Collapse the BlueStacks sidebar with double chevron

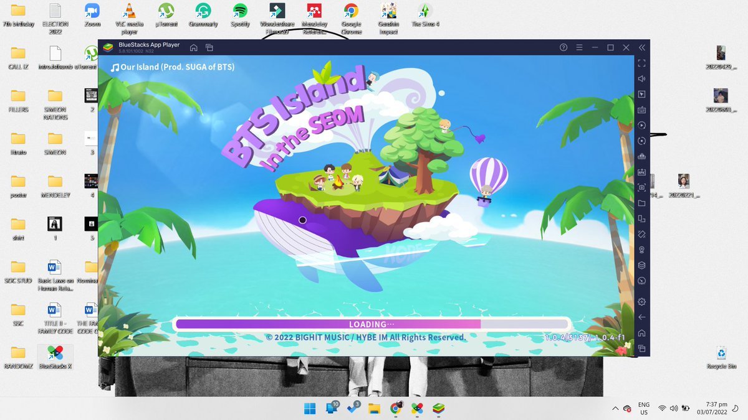pyautogui.click(x=642, y=48)
